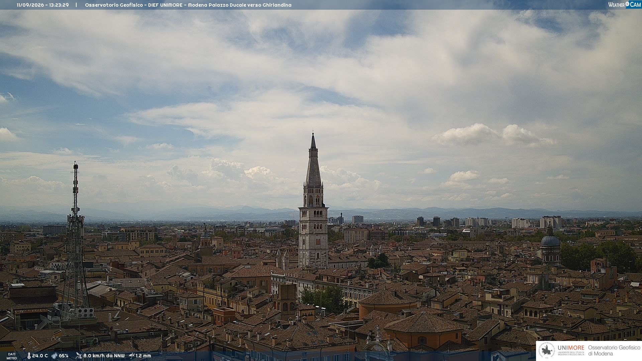Screen dimensions: 642x361
Task: Click the camera lens icon in WeatherCam logo
Action: [627, 4]
